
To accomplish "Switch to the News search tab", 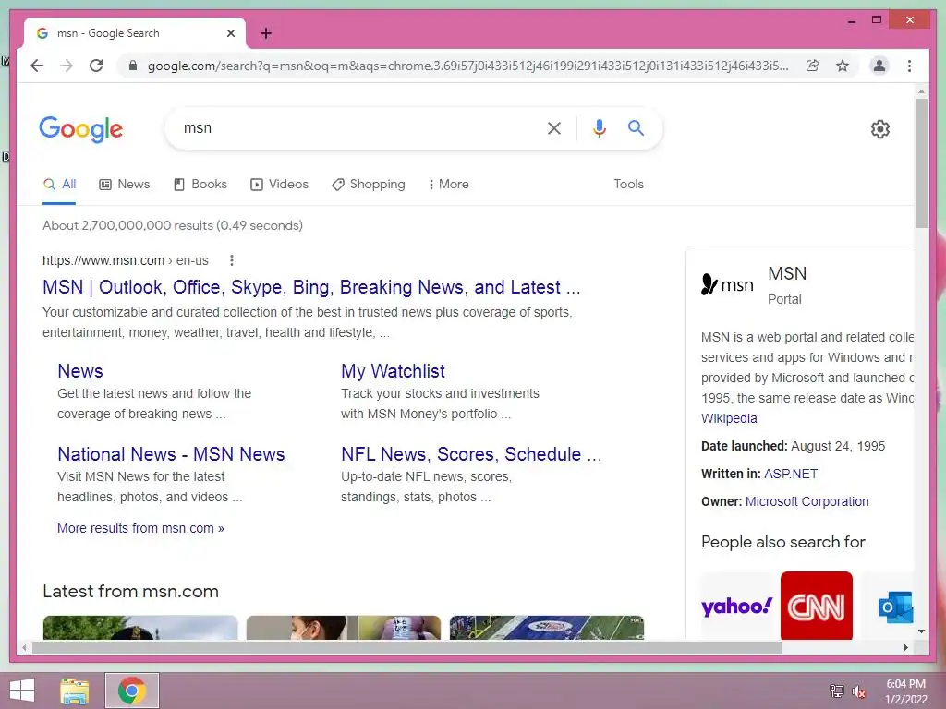I will 125,184.
